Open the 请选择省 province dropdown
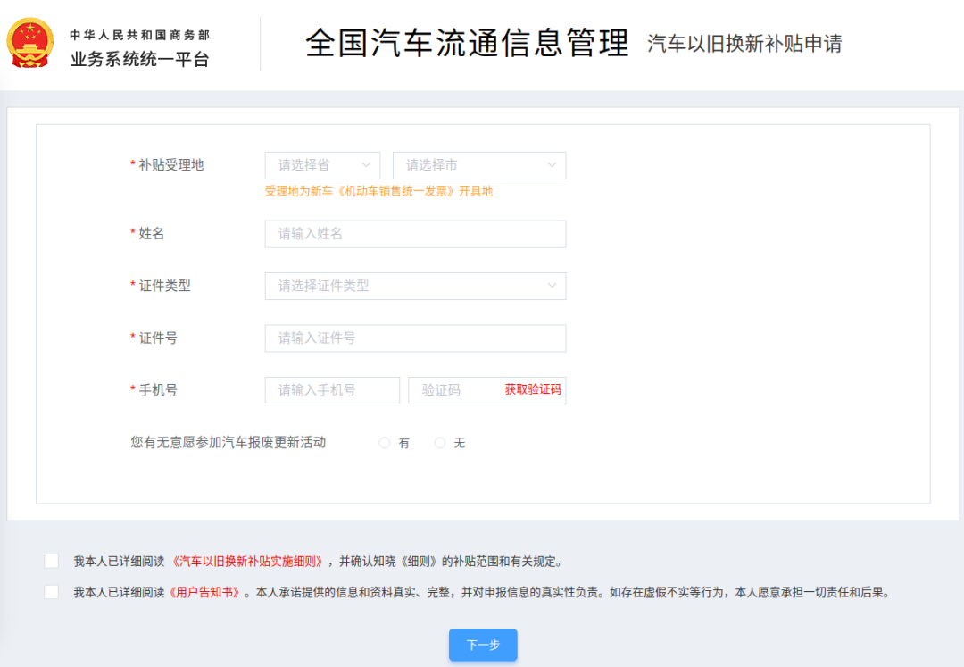This screenshot has height=667, width=964. (321, 165)
